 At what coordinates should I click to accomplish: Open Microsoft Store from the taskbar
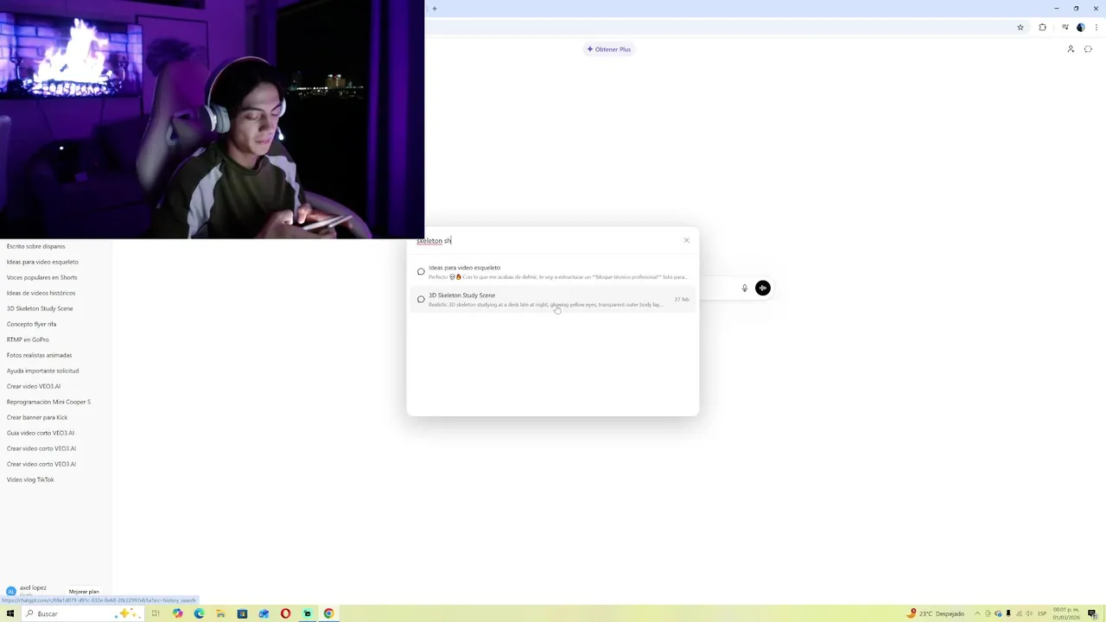point(242,613)
